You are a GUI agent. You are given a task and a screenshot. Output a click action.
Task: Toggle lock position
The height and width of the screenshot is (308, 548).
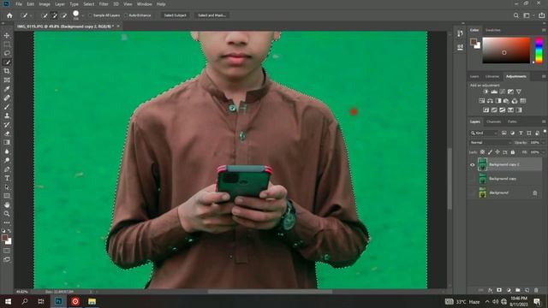point(497,152)
